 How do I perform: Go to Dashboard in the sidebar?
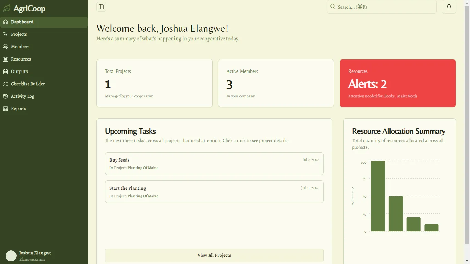pos(44,22)
